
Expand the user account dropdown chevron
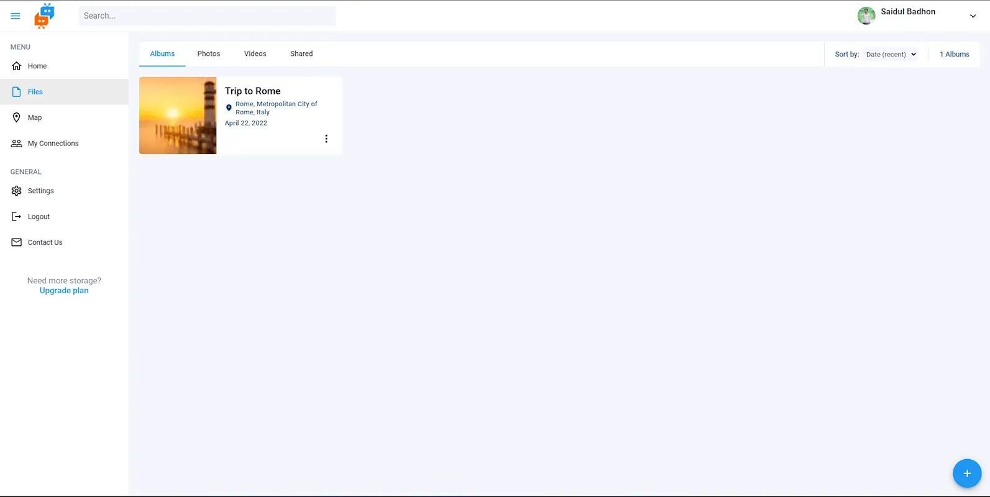(x=973, y=16)
